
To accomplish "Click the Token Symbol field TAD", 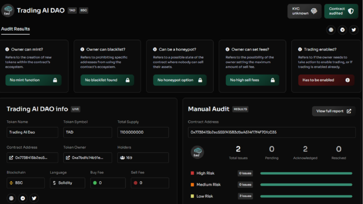I will 87,132.
